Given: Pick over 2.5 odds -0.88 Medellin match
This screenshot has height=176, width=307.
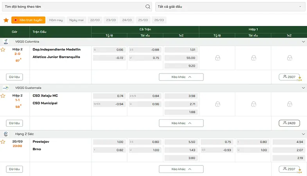Looking at the screenshot, I should coord(145,50).
